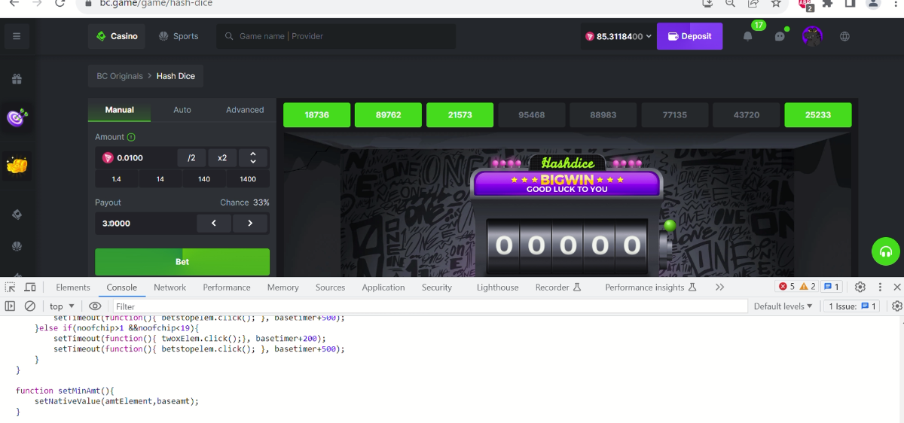Screen dimensions: 904x423
Task: Toggle live expression eye icon
Action: [95, 306]
